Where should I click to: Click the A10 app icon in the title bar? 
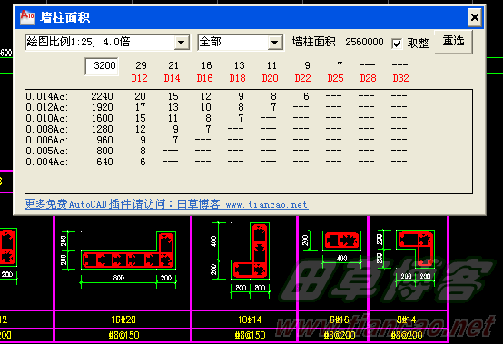[x=27, y=17]
